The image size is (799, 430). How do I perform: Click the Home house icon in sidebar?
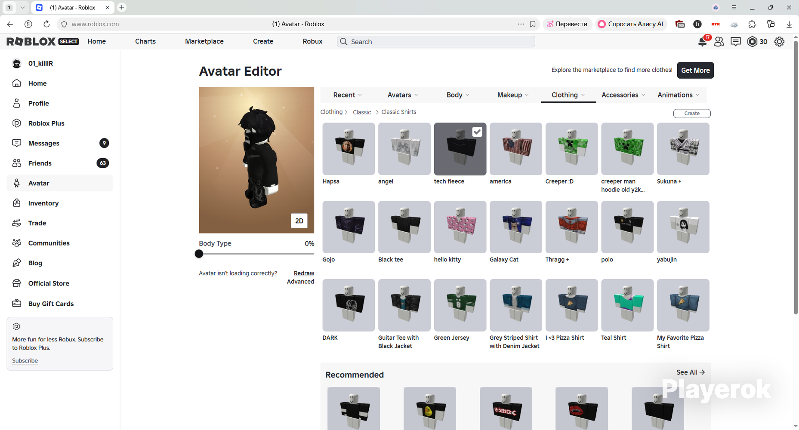click(17, 83)
